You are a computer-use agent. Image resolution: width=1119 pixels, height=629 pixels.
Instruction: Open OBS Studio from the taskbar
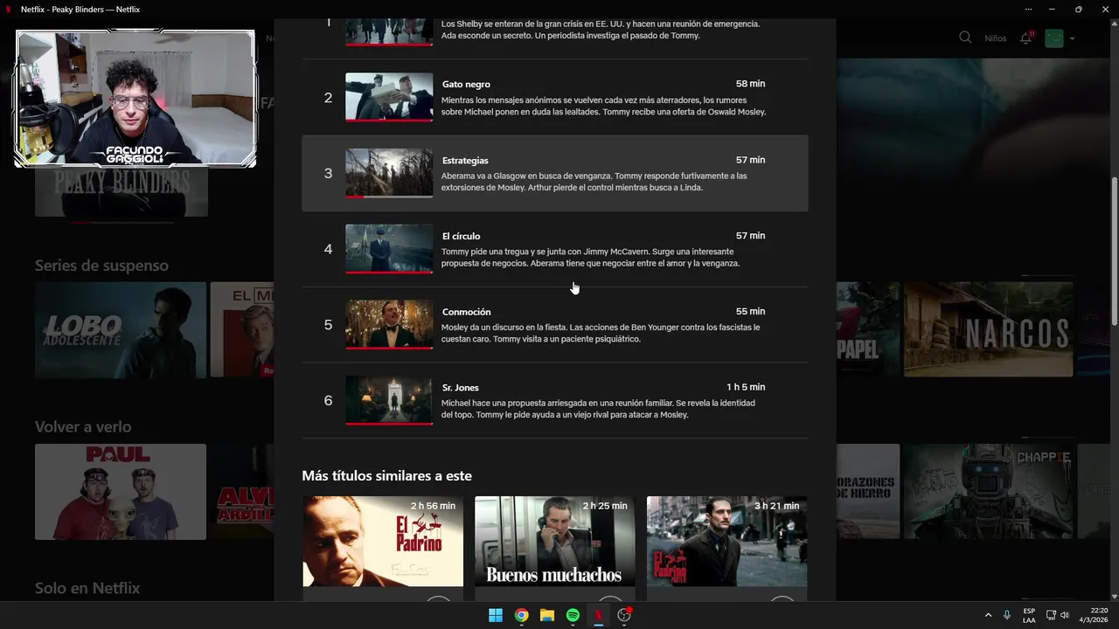624,615
